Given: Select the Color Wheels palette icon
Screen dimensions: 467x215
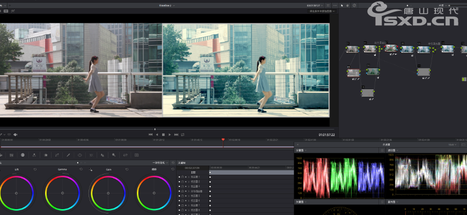Looking at the screenshot, I should (23, 155).
